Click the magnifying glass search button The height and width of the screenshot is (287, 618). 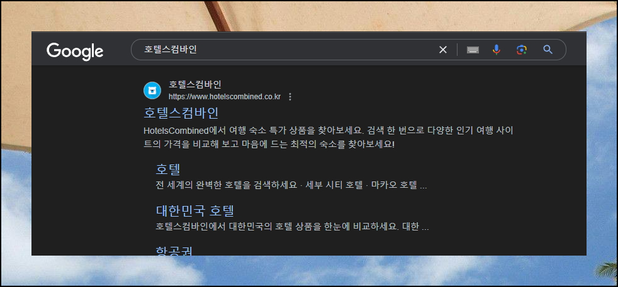(548, 50)
